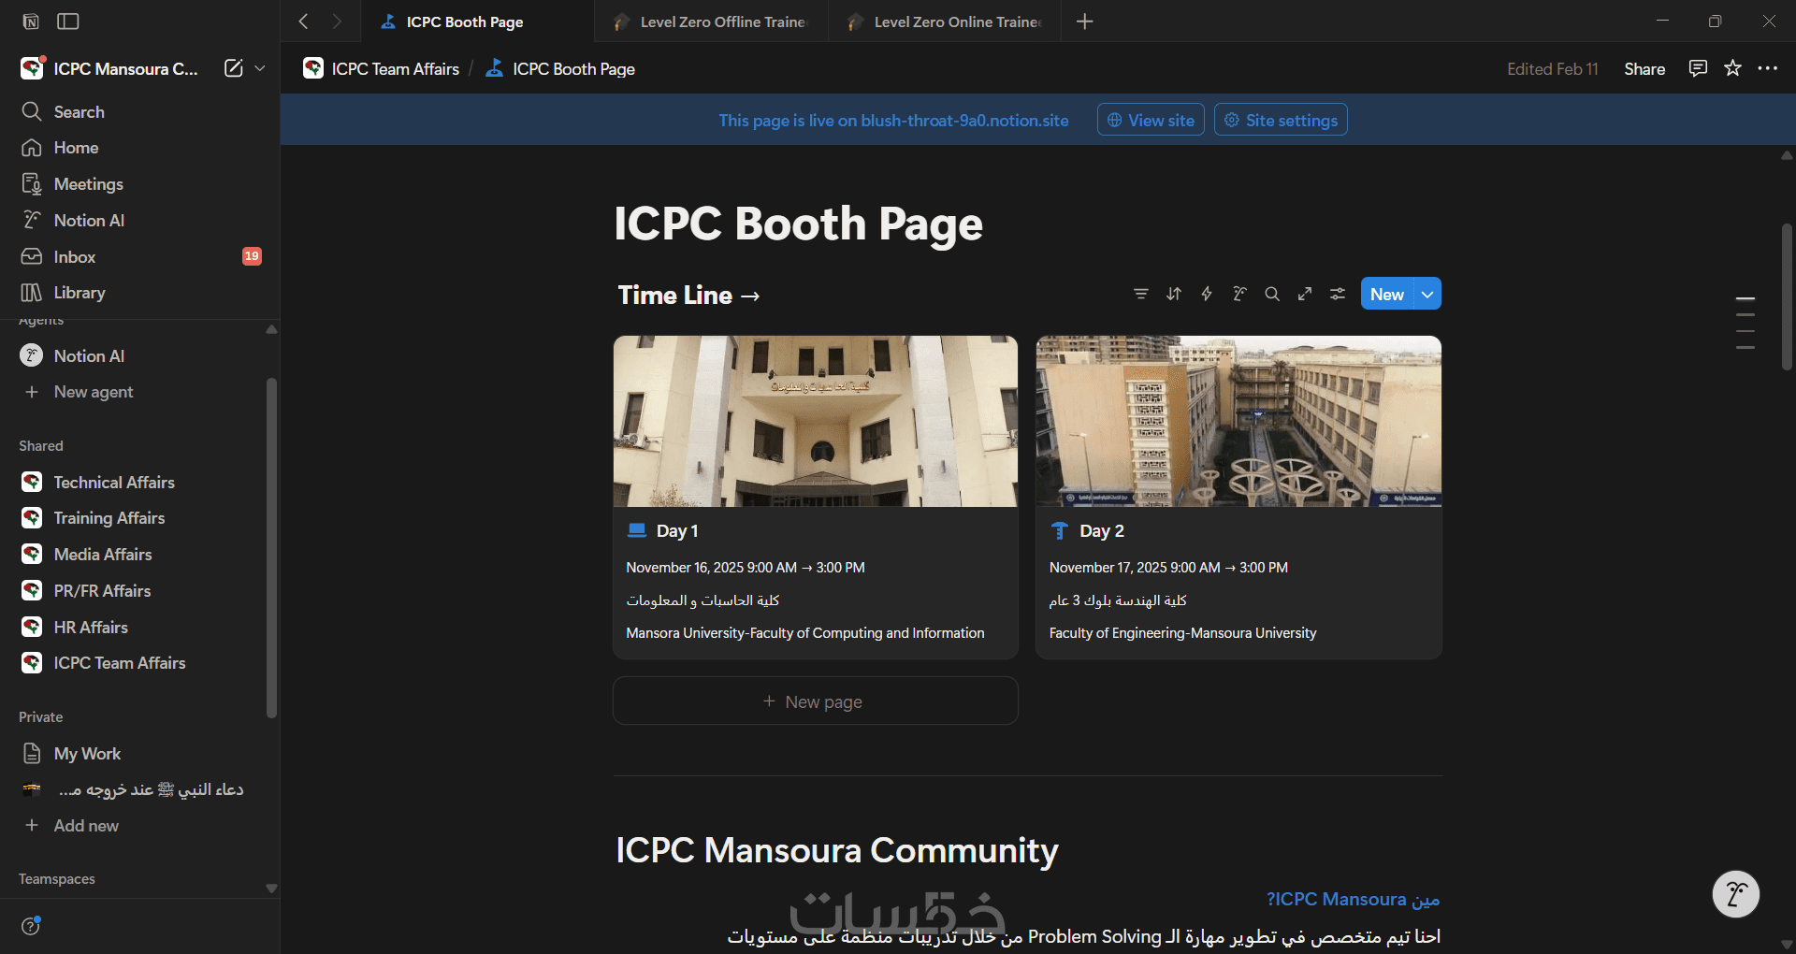Open the HR Affairs teamspace
The width and height of the screenshot is (1796, 954).
point(136,628)
